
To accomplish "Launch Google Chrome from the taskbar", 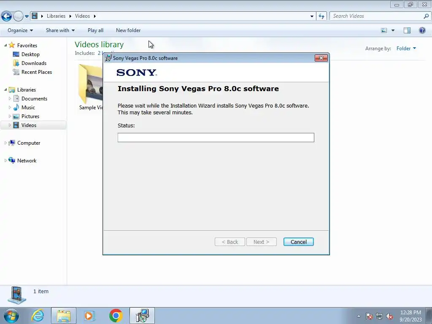I will tap(116, 316).
